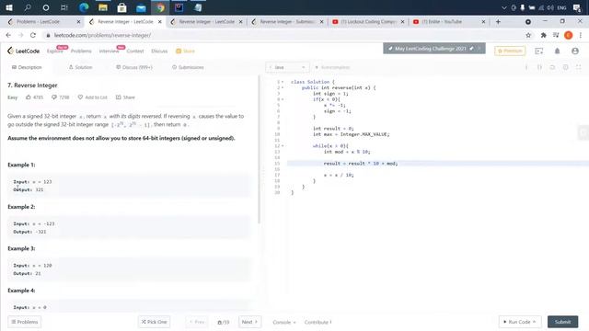Open the Windows Start menu

click(9, 7)
